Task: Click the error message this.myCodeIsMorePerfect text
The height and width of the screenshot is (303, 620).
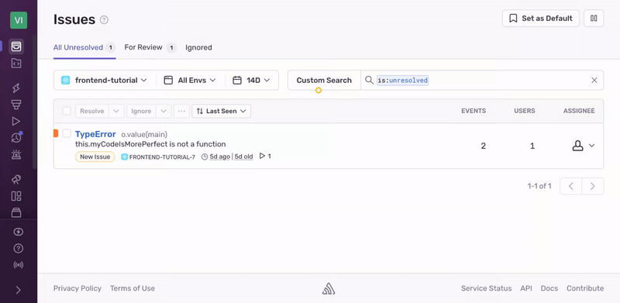Action: coord(150,144)
